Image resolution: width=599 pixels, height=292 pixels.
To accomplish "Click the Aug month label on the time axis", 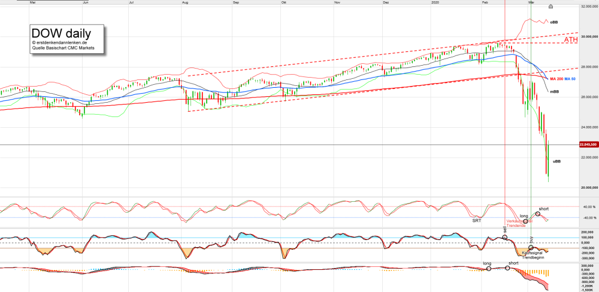I will pyautogui.click(x=185, y=2).
